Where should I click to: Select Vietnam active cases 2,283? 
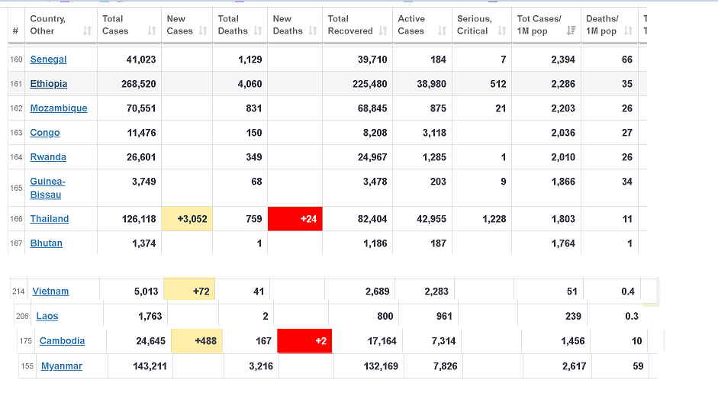tap(436, 292)
